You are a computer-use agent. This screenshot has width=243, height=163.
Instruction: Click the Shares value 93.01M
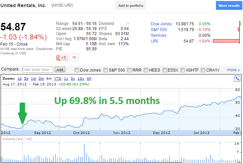tap(122, 34)
